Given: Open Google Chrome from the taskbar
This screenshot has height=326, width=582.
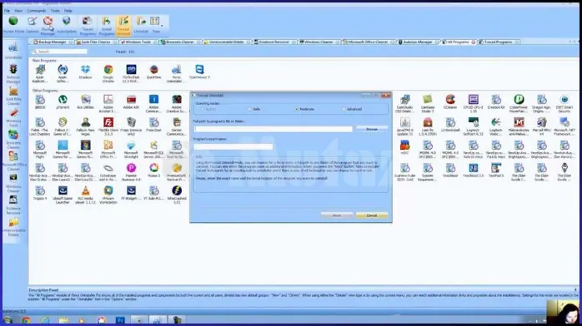Looking at the screenshot, I should pyautogui.click(x=26, y=320).
